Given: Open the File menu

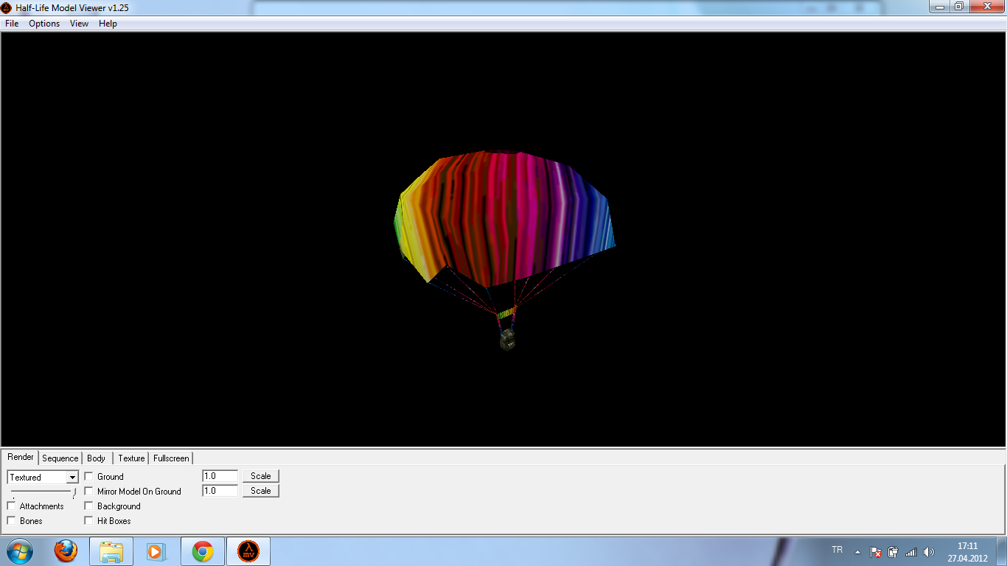Looking at the screenshot, I should coord(12,24).
